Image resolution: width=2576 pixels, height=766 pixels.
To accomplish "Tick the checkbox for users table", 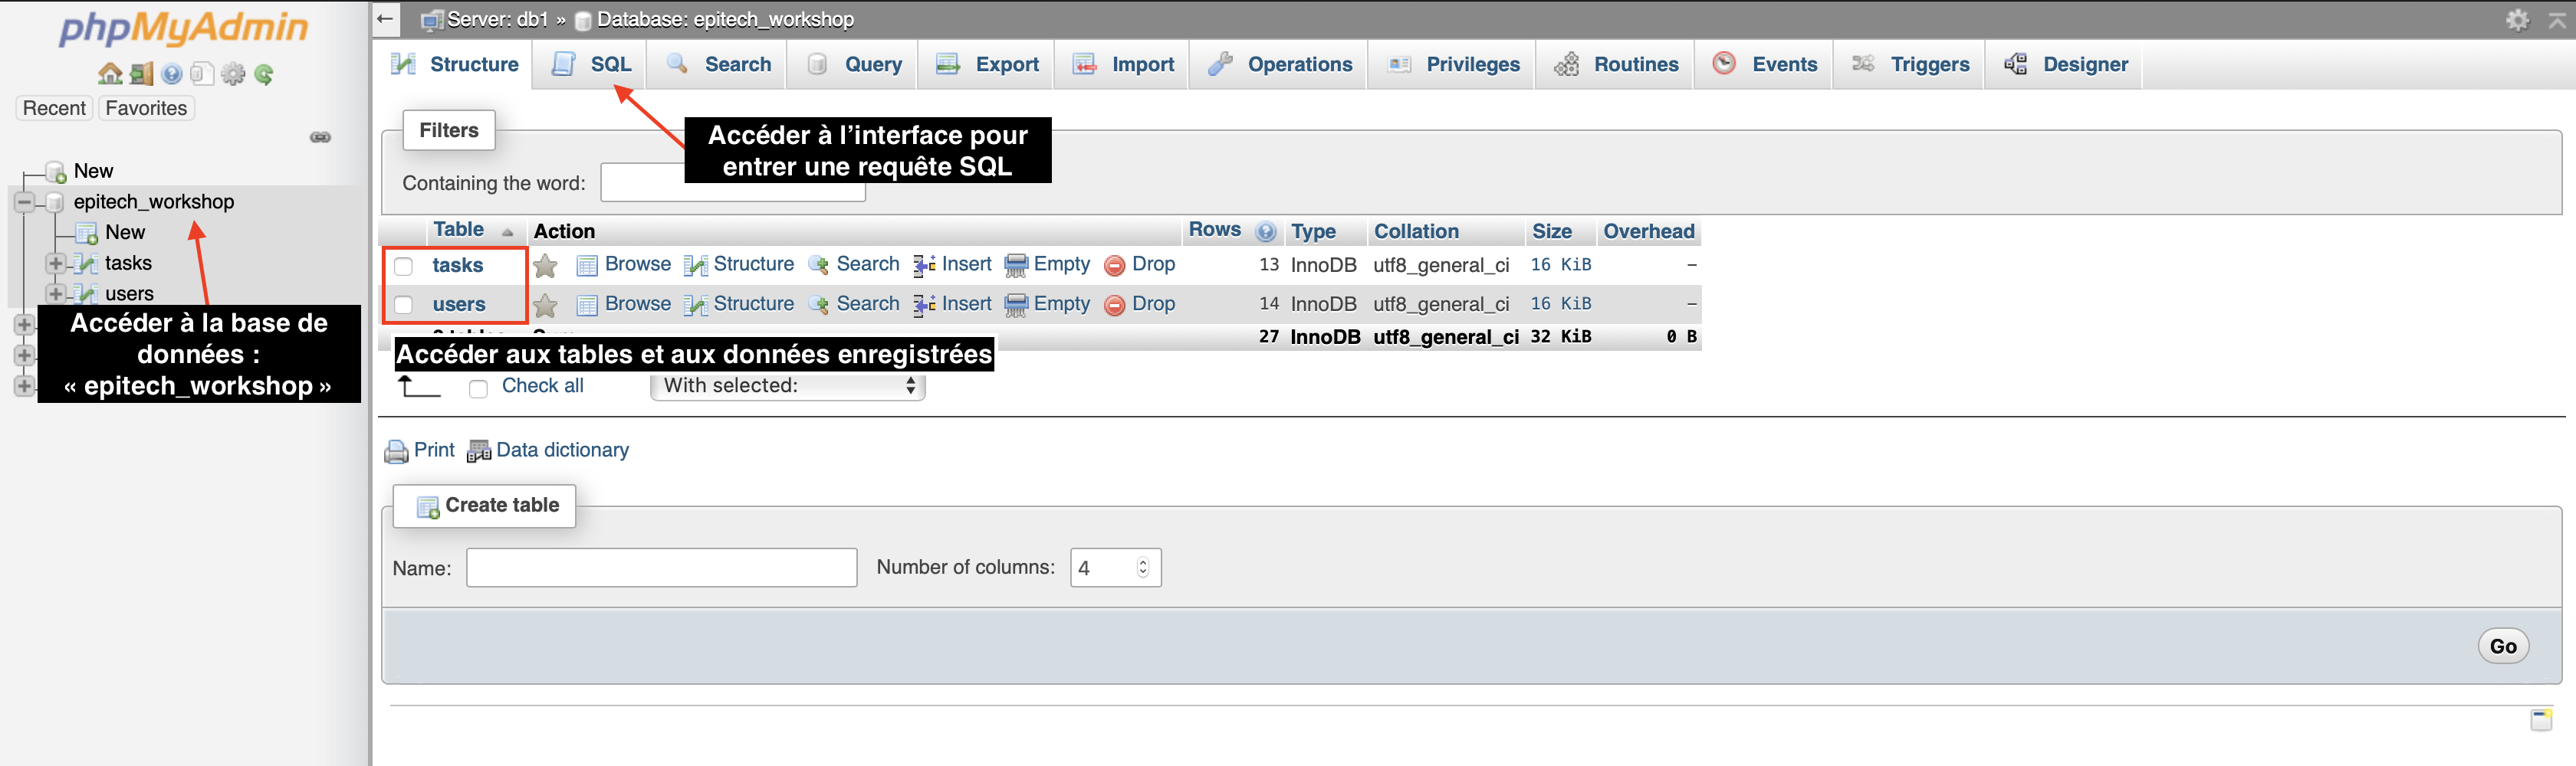I will click(x=403, y=305).
